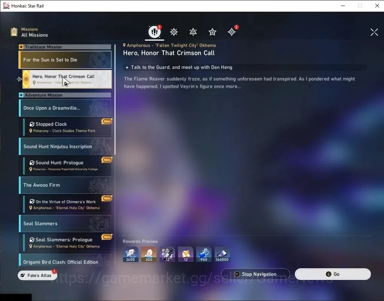The width and height of the screenshot is (384, 301).
Task: View the first 12-count reward item
Action: tap(167, 254)
